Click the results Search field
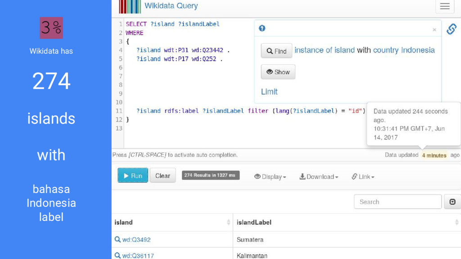 coord(398,202)
